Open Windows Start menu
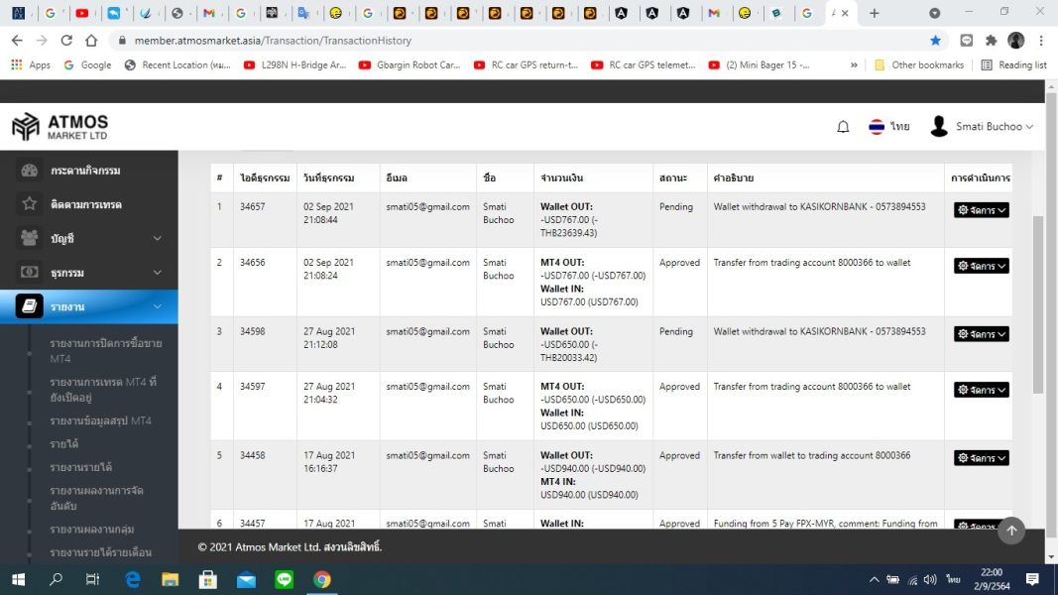The height and width of the screenshot is (595, 1058). (18, 579)
